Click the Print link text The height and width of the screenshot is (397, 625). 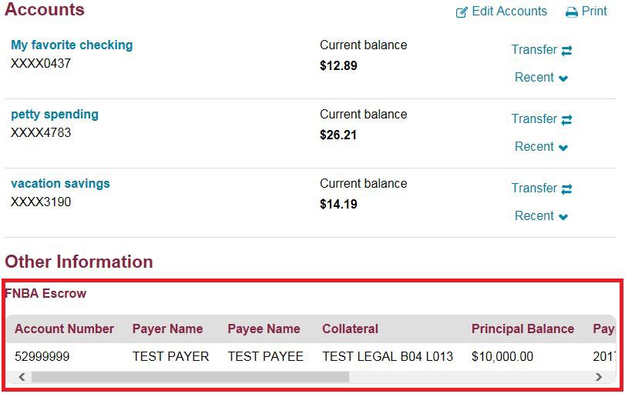pyautogui.click(x=594, y=12)
